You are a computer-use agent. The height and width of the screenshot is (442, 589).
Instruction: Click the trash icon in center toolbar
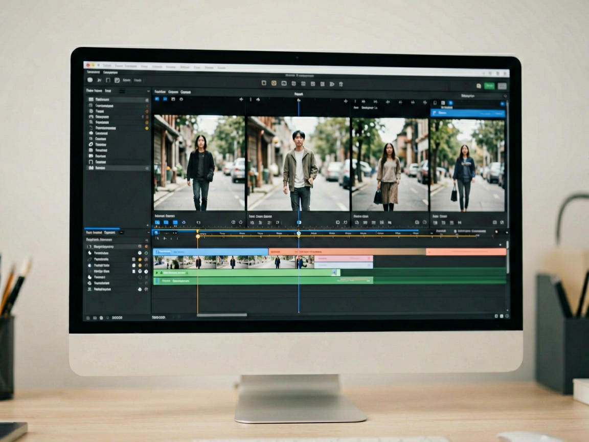(x=341, y=84)
